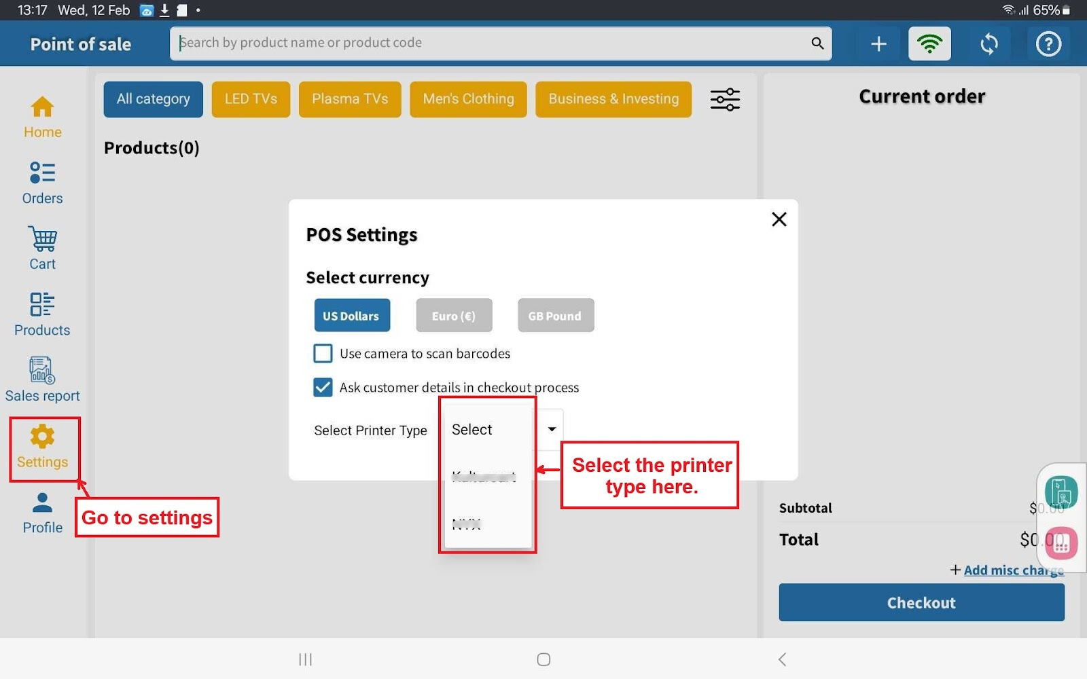This screenshot has height=679, width=1087.
Task: Filter by Men's Clothing category
Action: click(468, 99)
